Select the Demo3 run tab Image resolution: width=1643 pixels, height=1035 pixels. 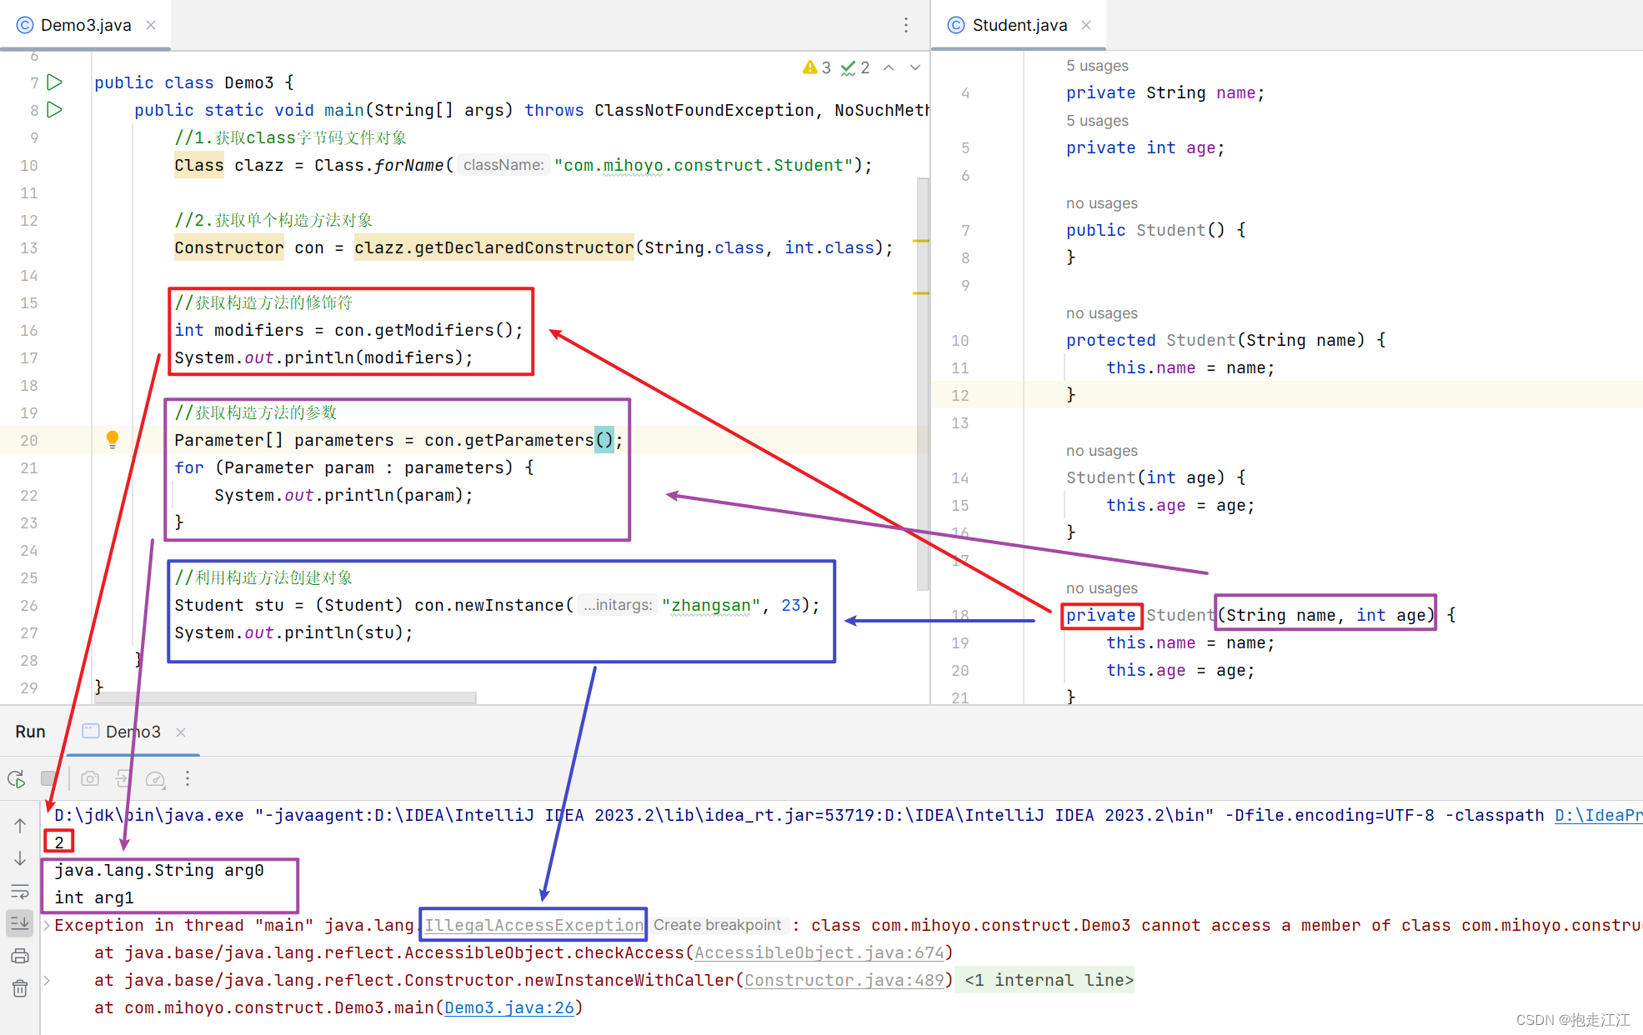133,732
